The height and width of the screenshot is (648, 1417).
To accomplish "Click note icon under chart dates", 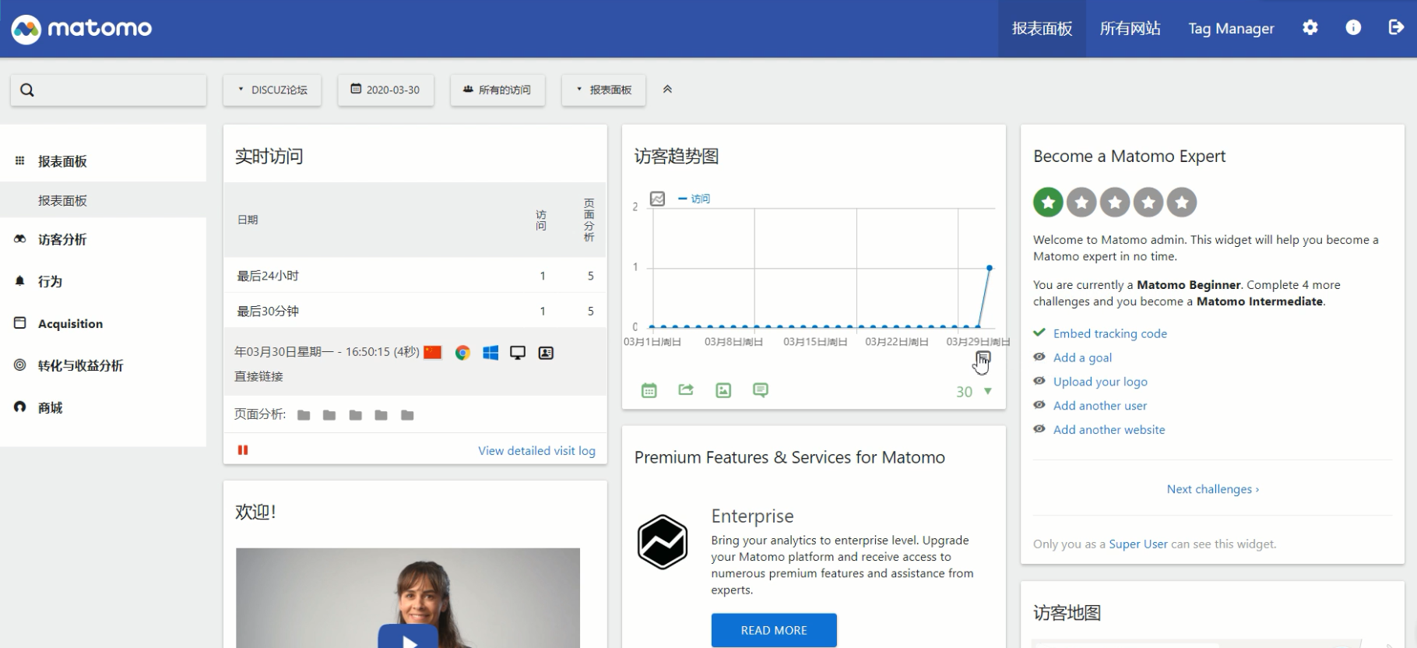I will (x=984, y=357).
